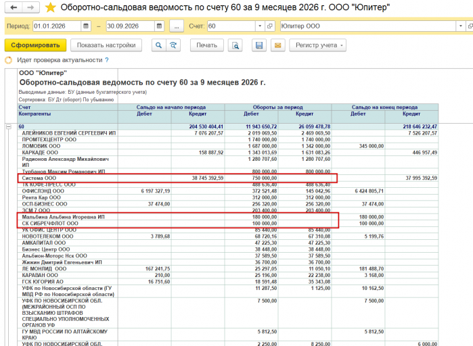Select row ОФИСЛЭНД ООО
Viewport: 473px width, 346px height.
click(43, 191)
